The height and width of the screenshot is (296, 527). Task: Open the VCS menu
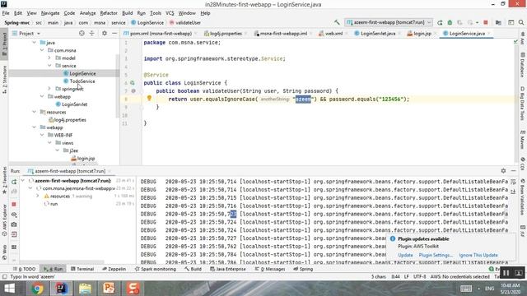point(170,13)
